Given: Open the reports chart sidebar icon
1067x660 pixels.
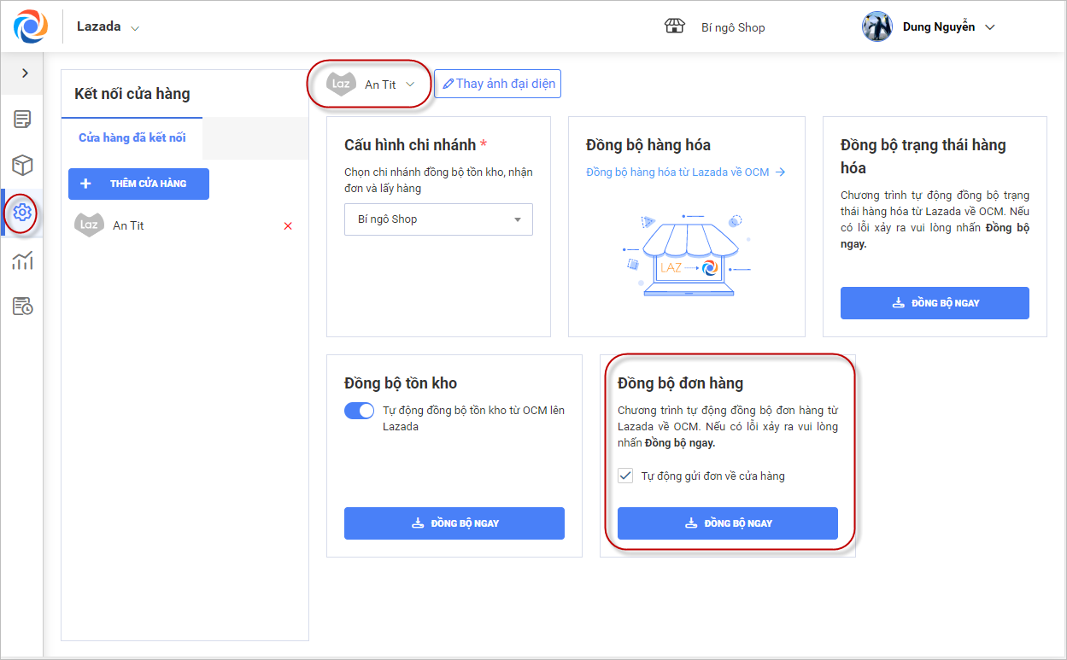Looking at the screenshot, I should (x=23, y=260).
